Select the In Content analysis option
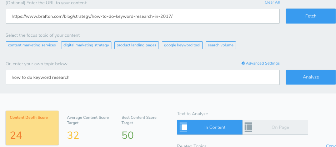The height and width of the screenshot is (147, 336). click(x=214, y=127)
